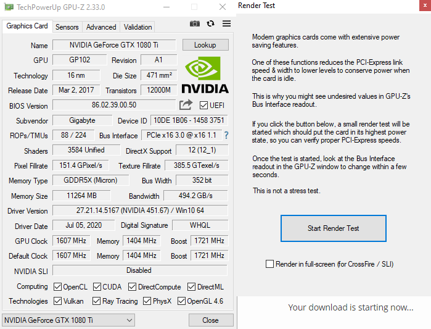This screenshot has height=329, width=431.
Task: Click the GPU field showing GP102
Action: (80, 60)
